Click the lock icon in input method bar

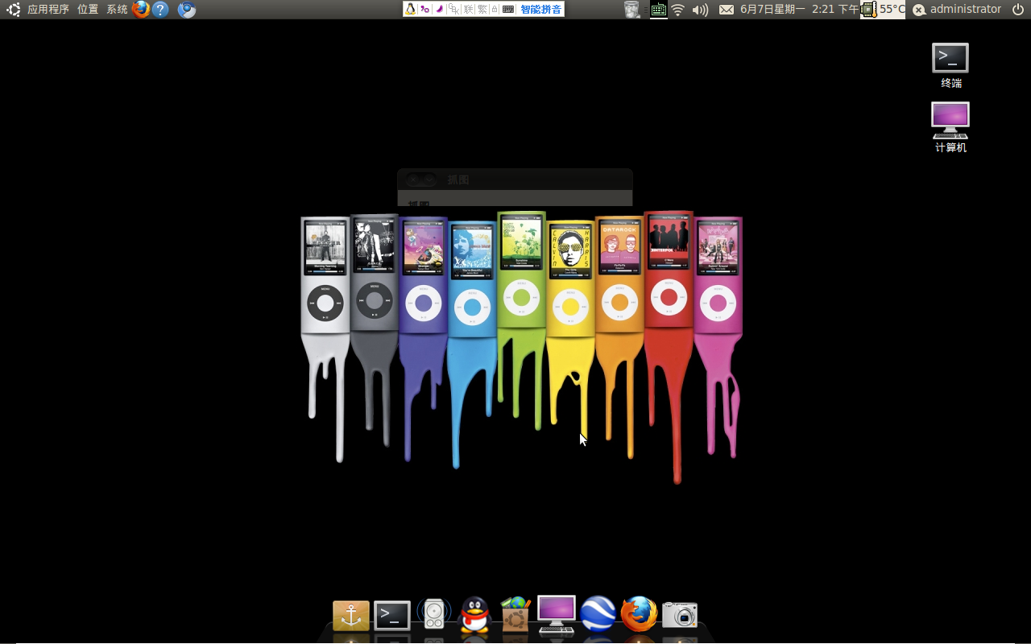pos(495,9)
